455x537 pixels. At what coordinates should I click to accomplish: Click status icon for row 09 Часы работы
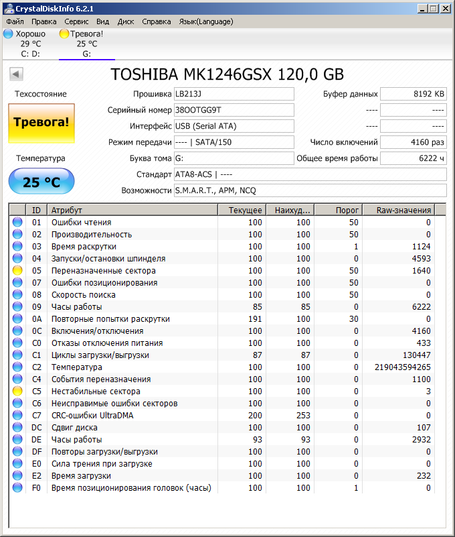pos(17,306)
